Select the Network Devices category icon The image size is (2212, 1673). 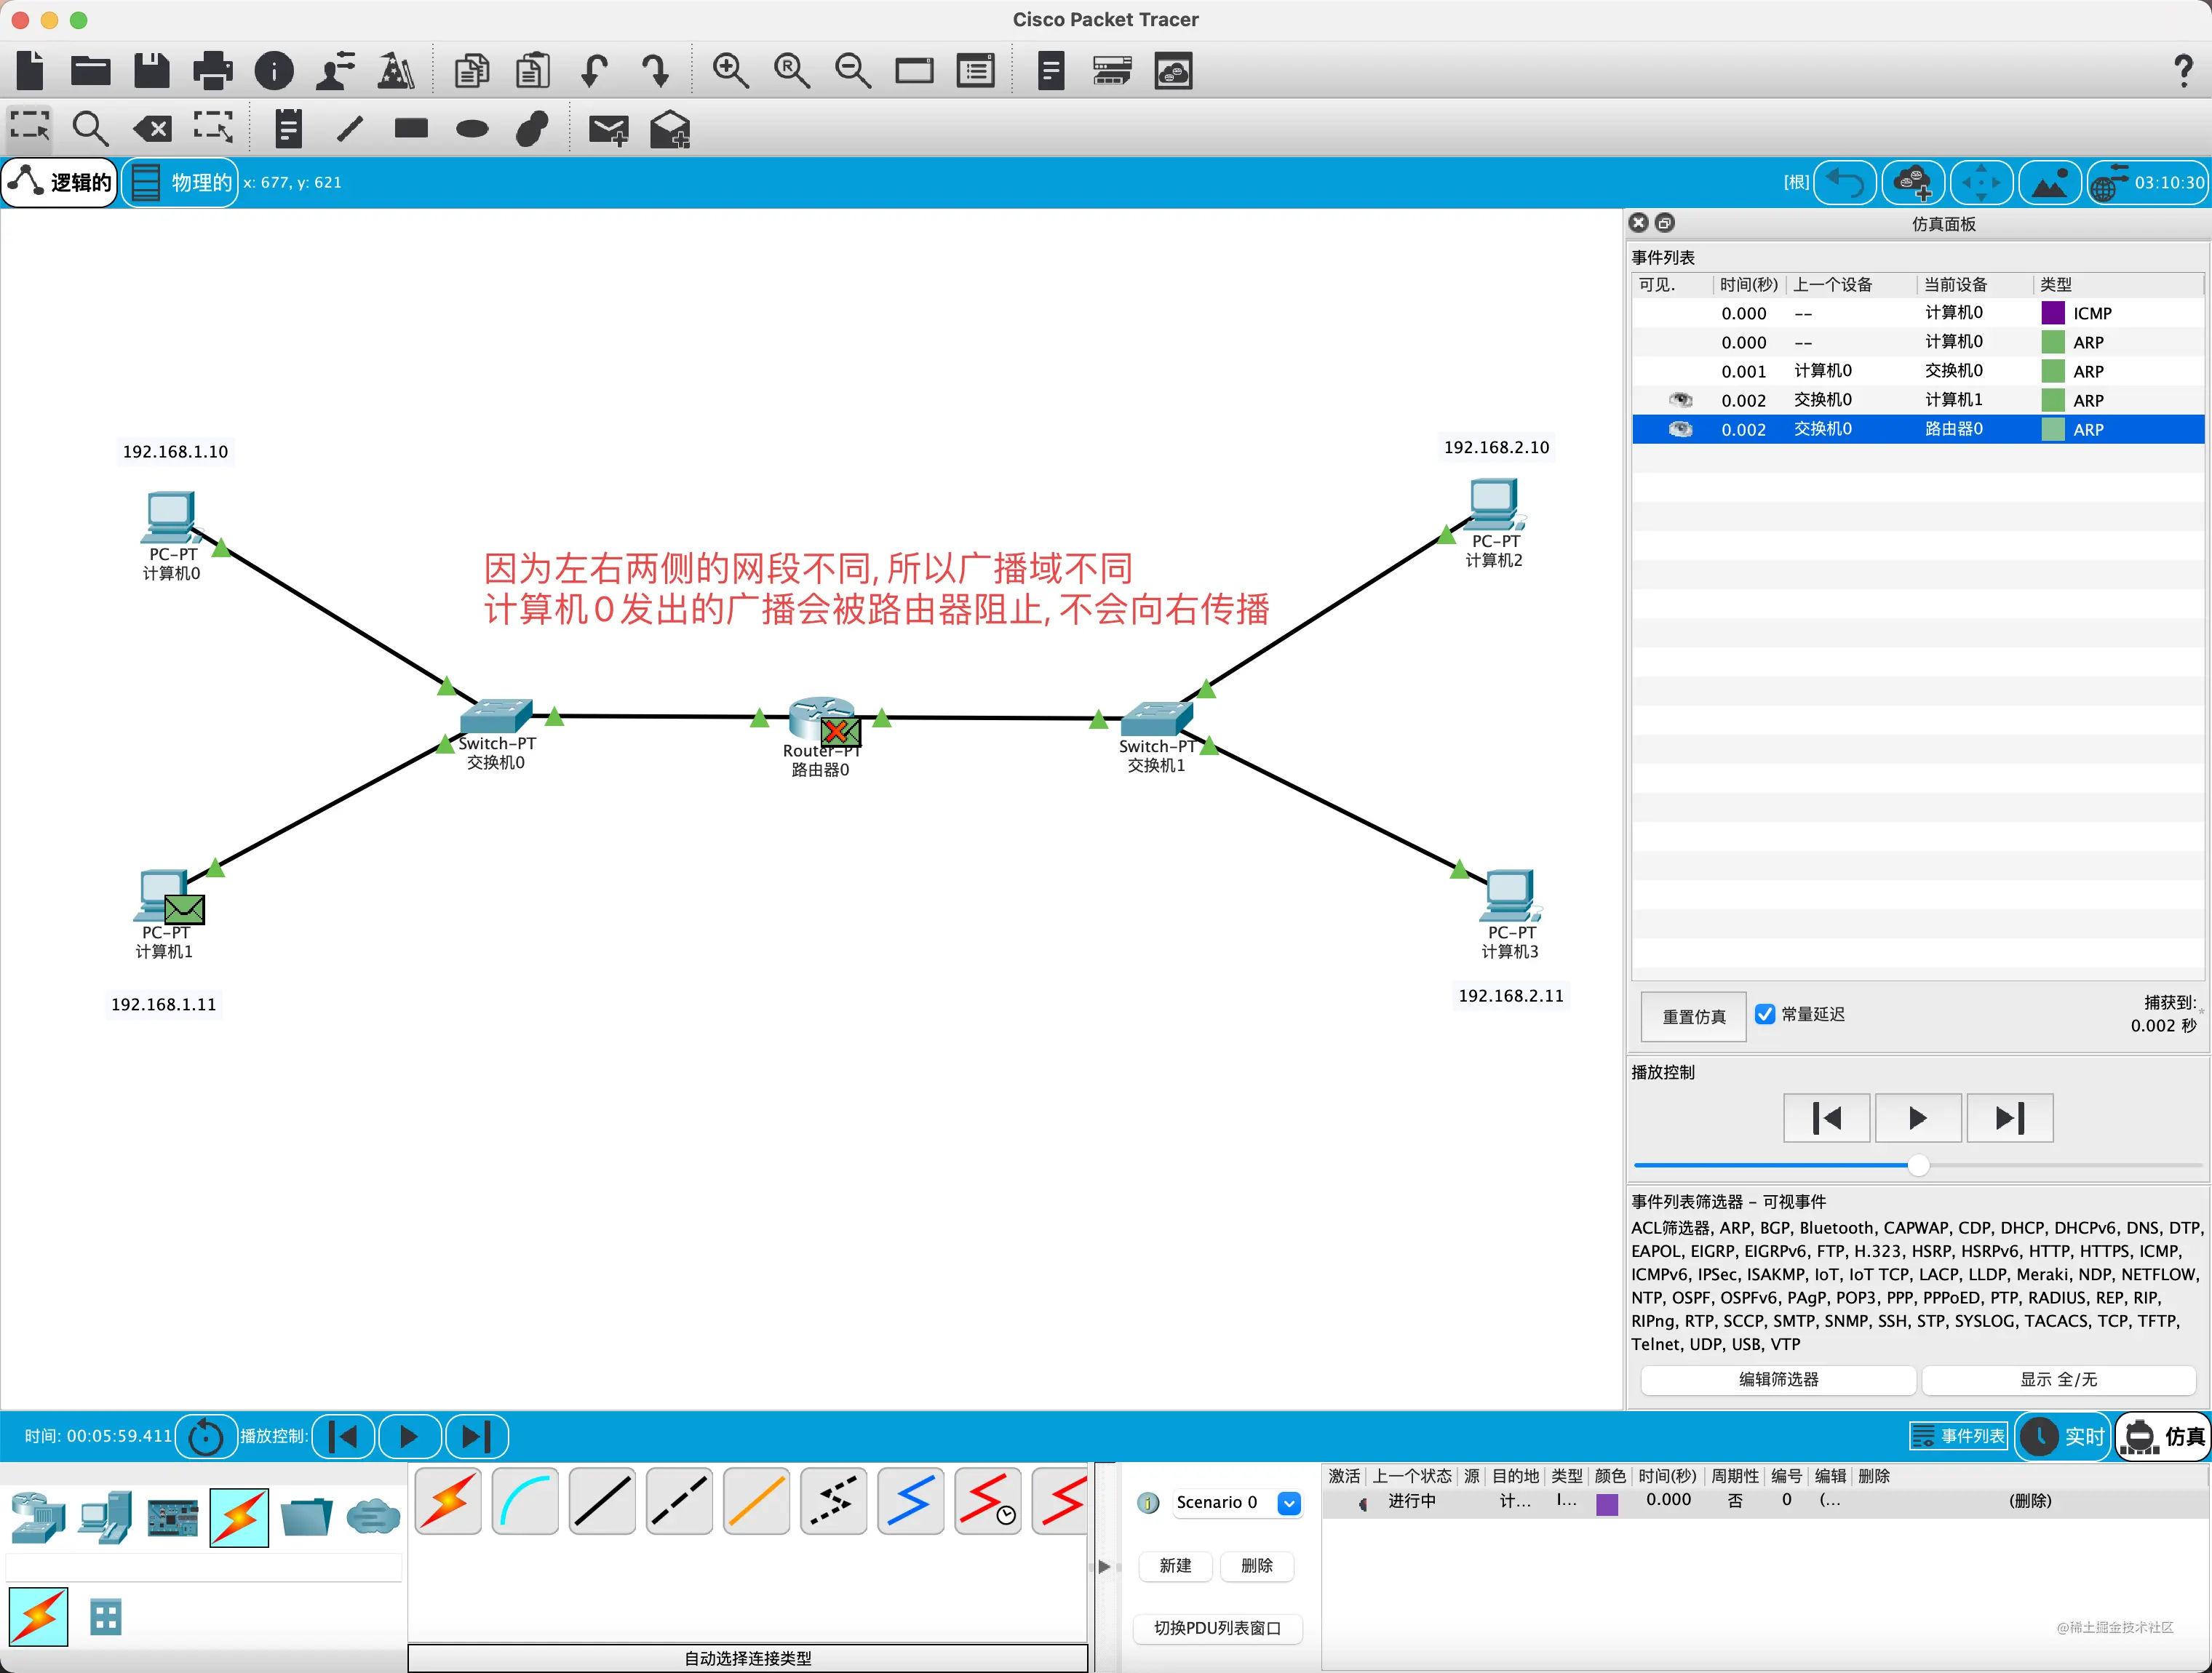(38, 1517)
